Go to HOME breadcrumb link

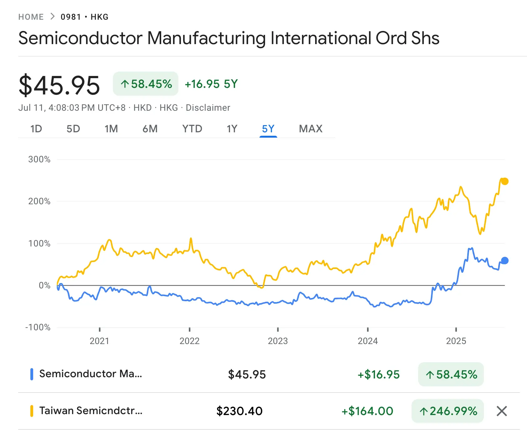[x=31, y=17]
